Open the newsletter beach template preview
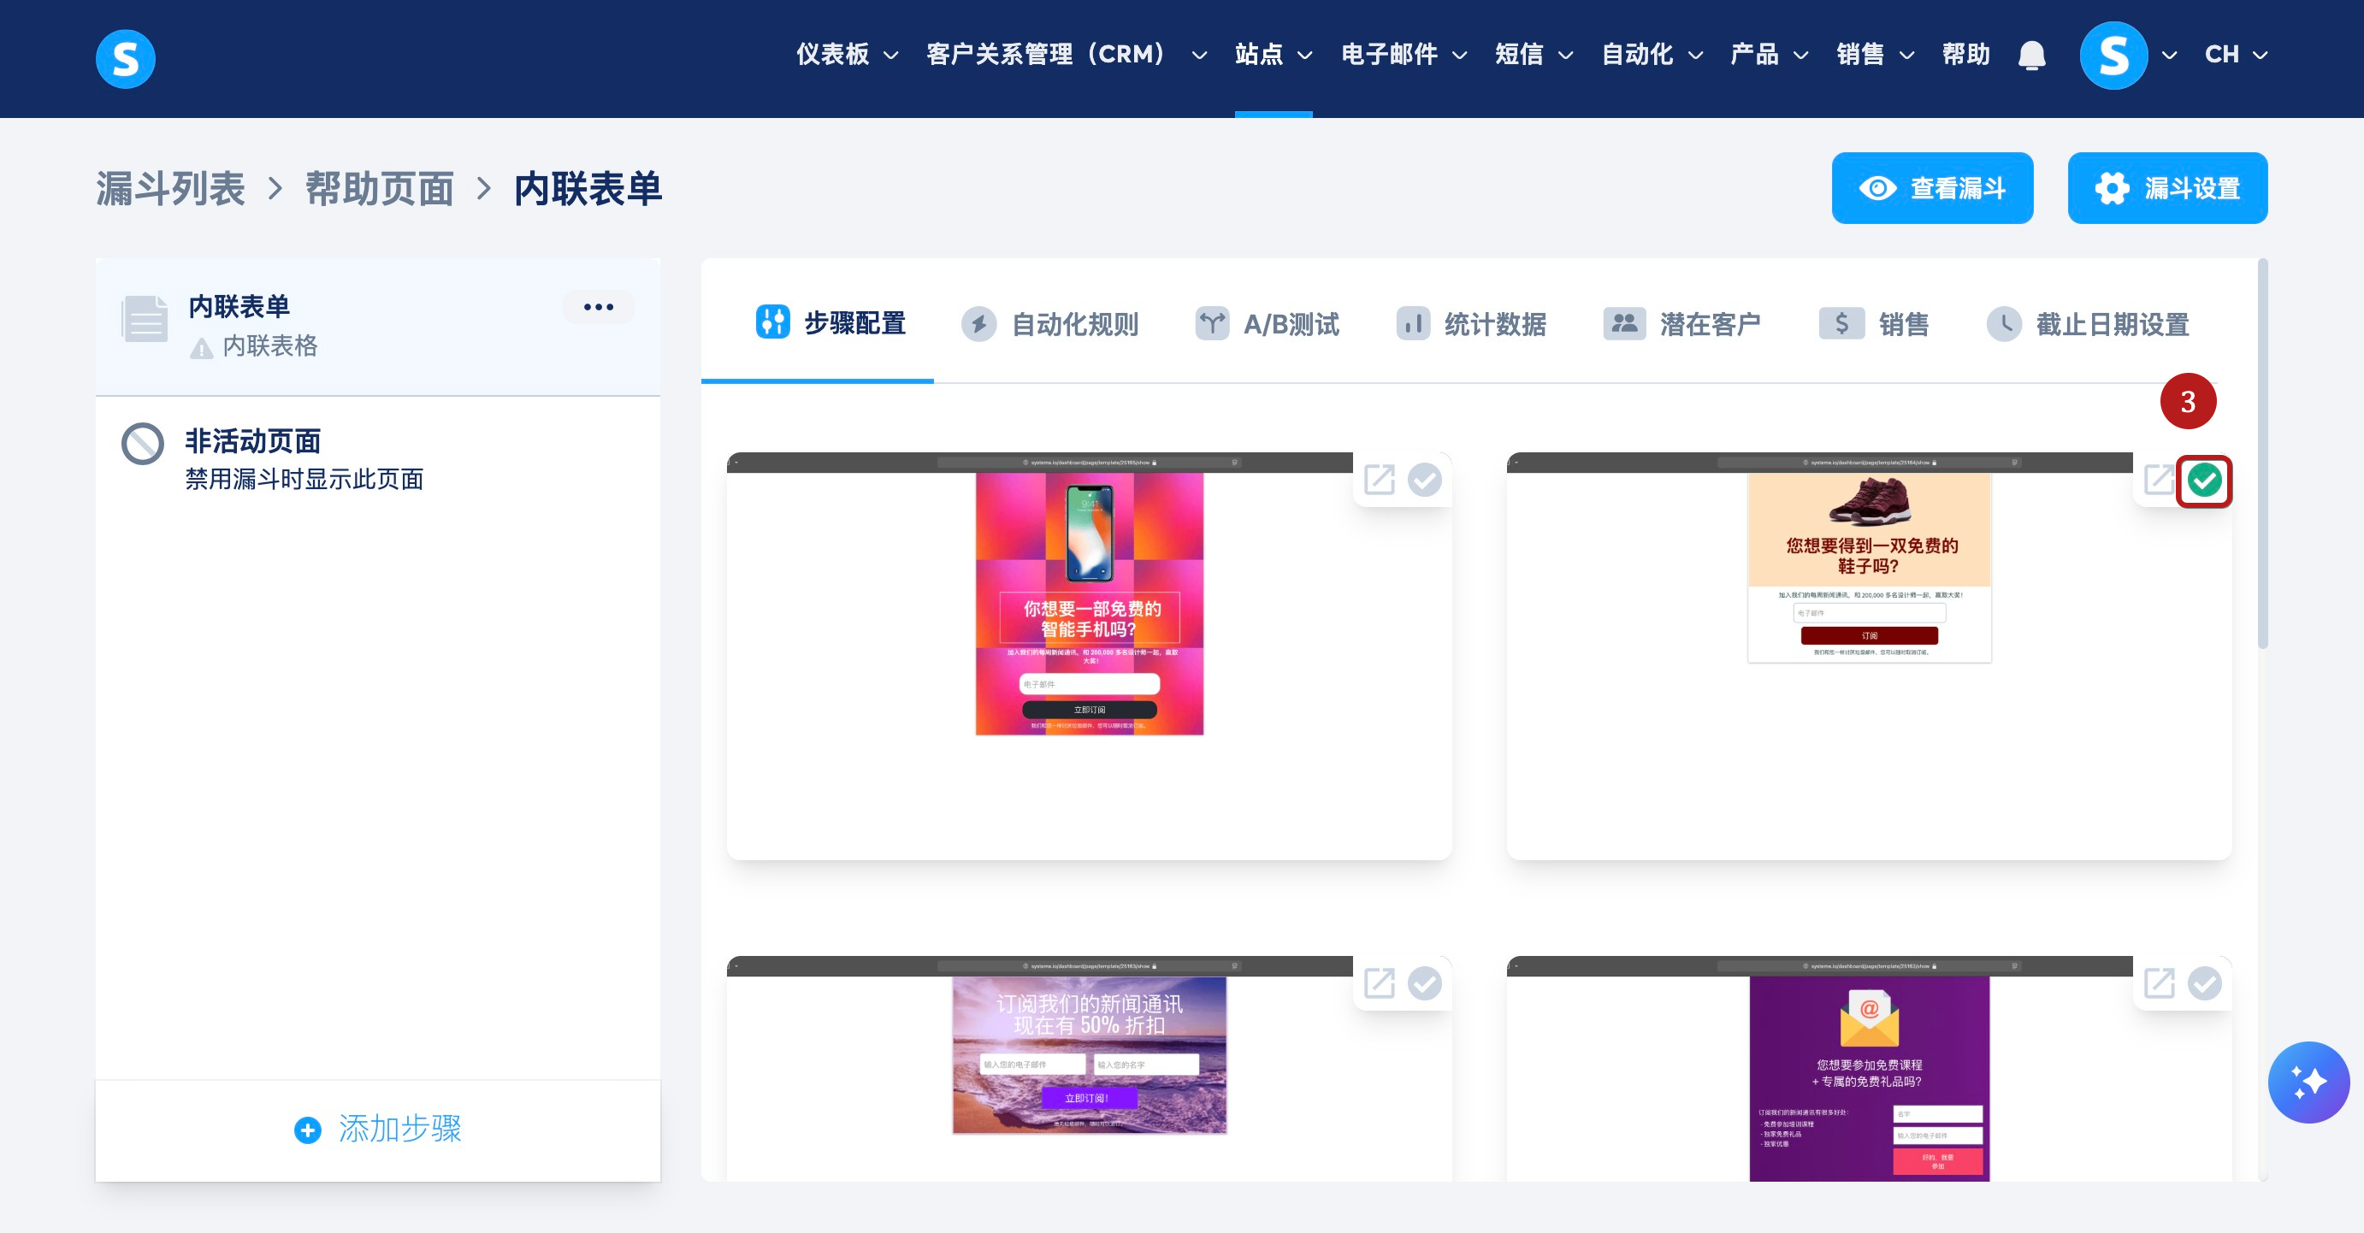The image size is (2364, 1233). [x=1379, y=983]
